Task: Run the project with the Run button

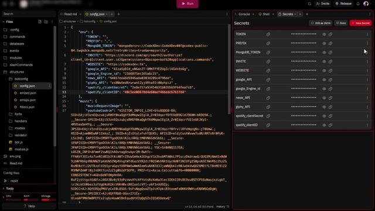Action: click(x=187, y=4)
